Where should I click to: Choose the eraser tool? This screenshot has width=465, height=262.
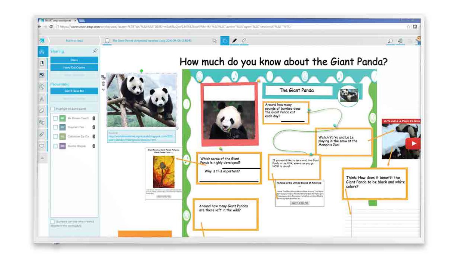coord(244,41)
